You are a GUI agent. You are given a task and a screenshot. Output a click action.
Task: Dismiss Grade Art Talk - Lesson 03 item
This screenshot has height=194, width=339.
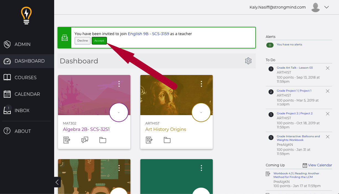[x=328, y=68]
